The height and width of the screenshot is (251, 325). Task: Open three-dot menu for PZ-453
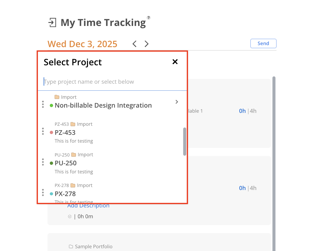point(43,131)
